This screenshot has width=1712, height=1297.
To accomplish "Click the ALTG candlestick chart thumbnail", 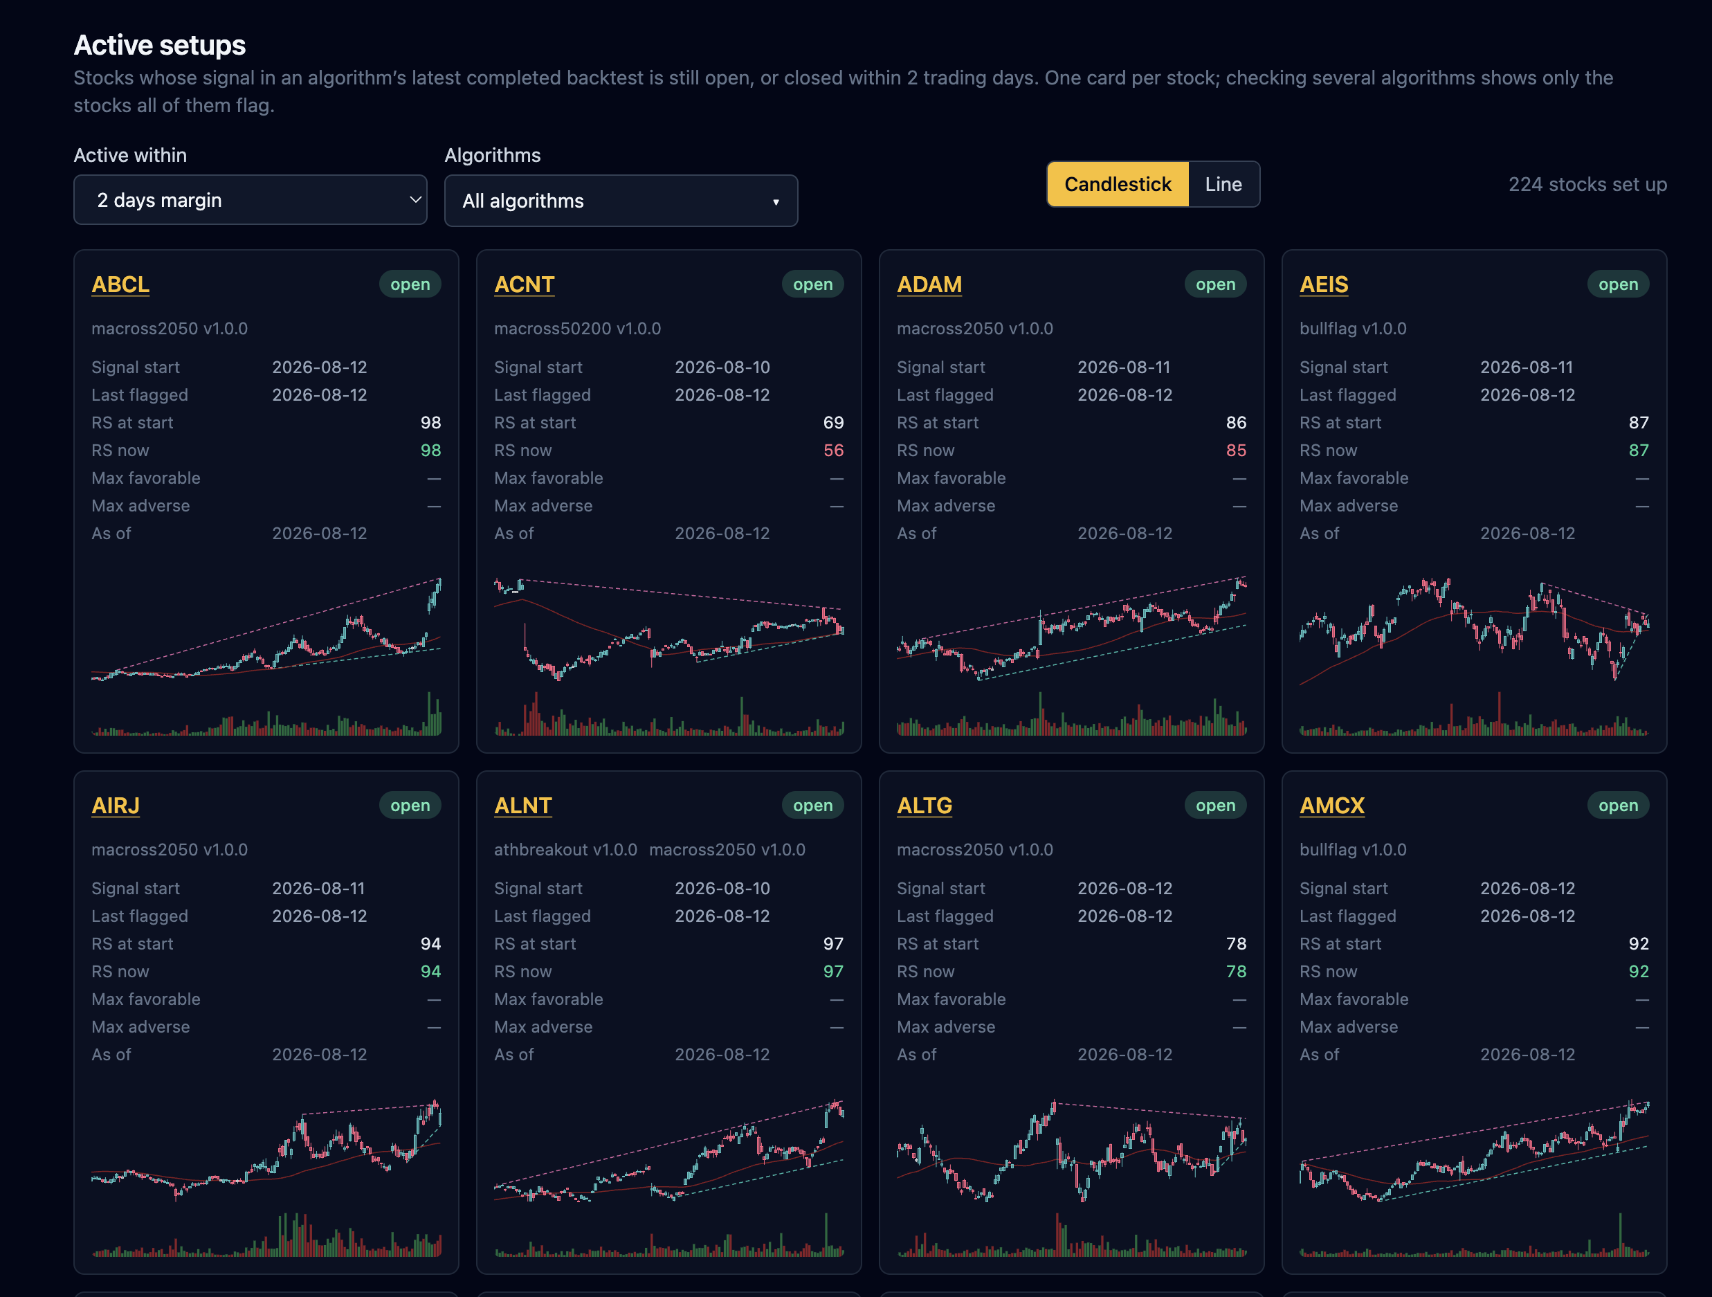I will [x=1072, y=1177].
